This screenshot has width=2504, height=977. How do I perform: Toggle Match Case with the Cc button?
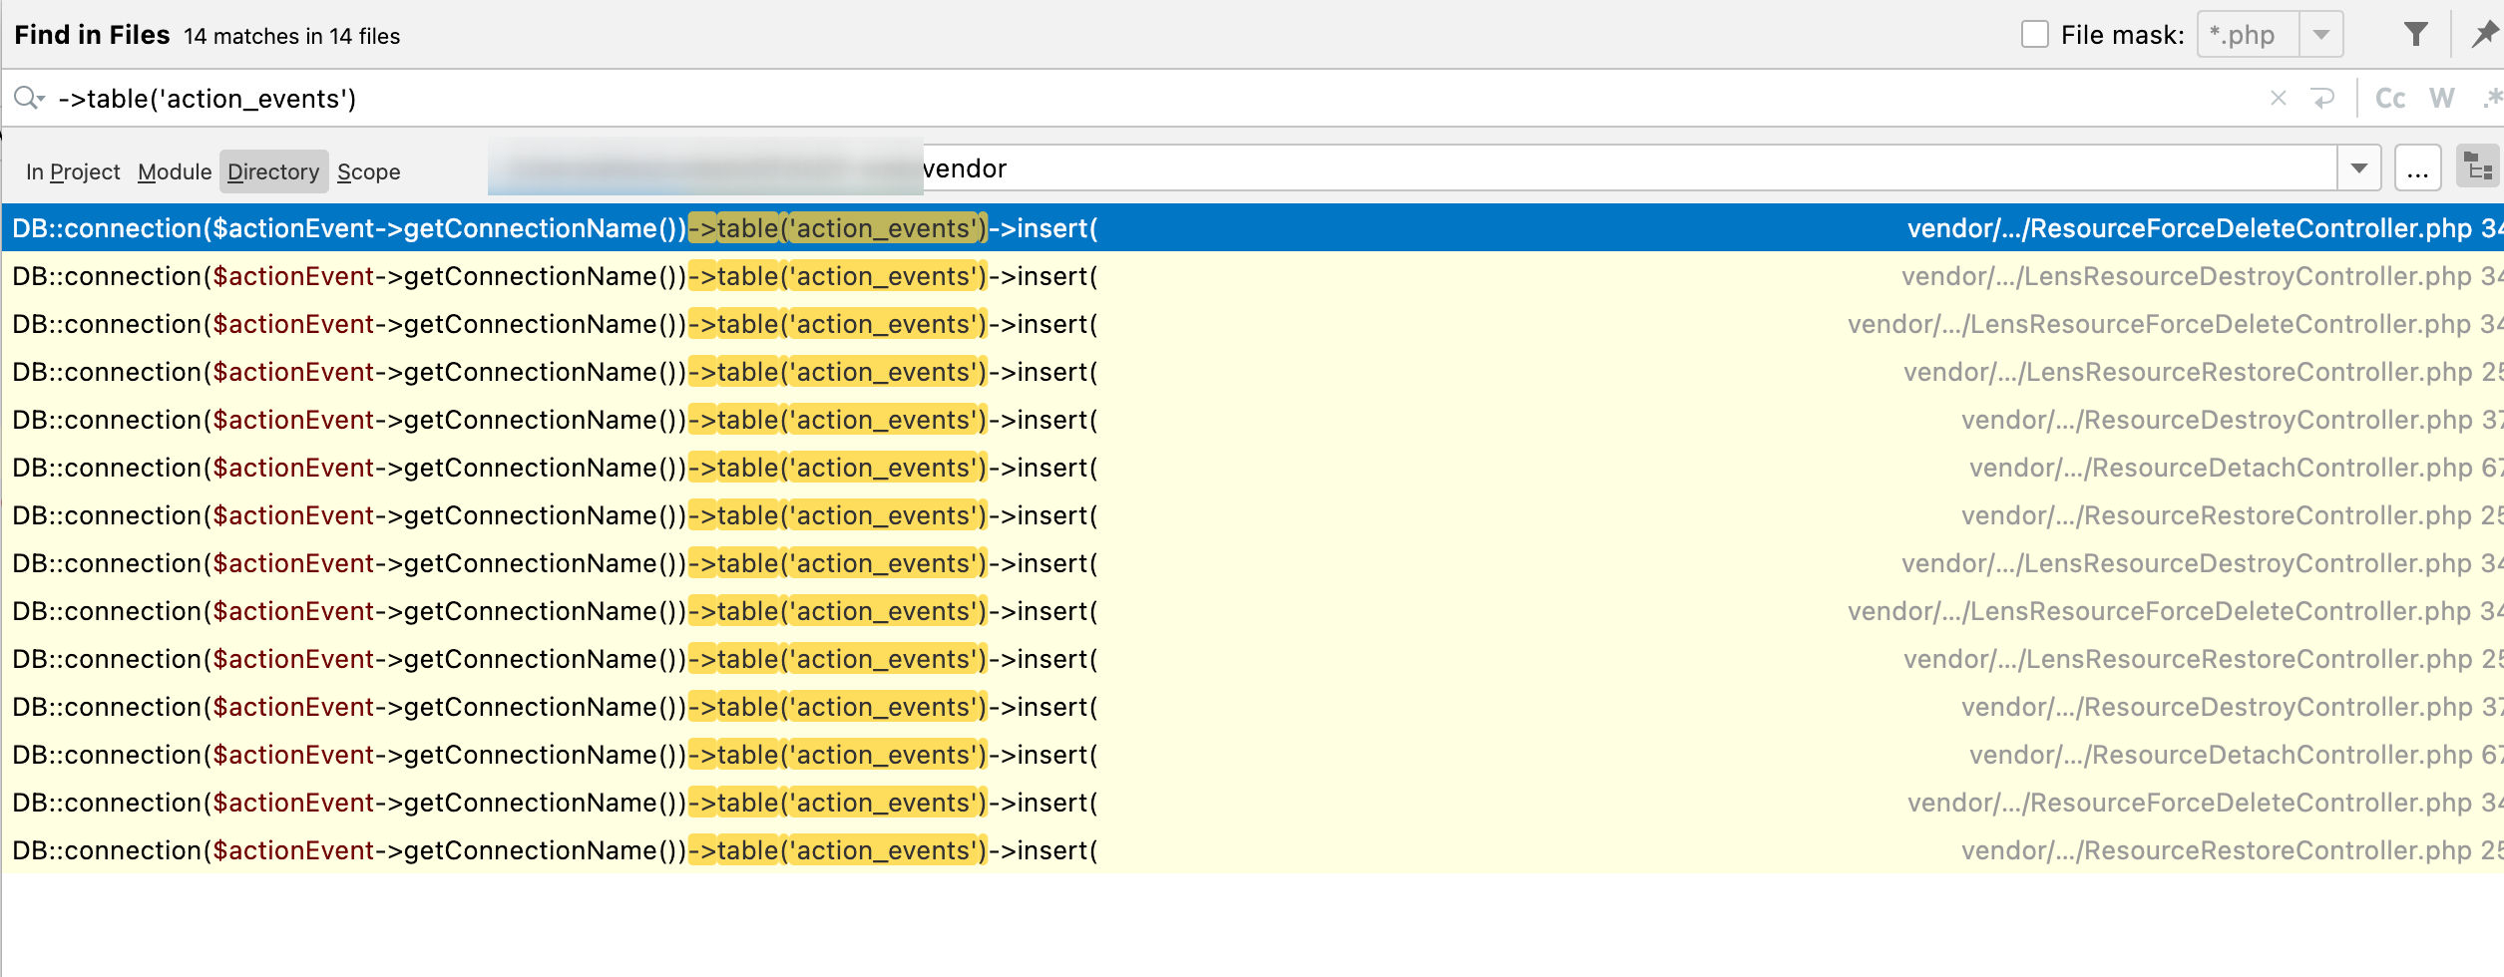click(x=2391, y=97)
